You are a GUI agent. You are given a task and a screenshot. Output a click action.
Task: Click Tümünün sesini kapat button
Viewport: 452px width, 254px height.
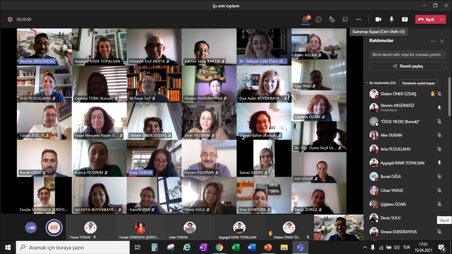418,83
